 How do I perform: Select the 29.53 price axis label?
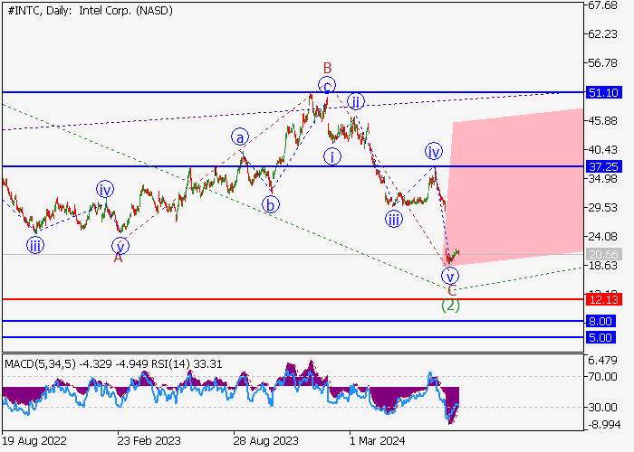[x=603, y=207]
